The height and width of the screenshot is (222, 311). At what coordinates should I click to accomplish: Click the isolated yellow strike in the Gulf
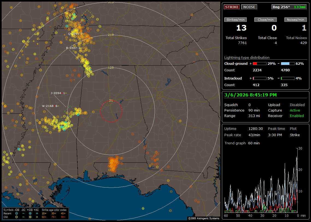pyautogui.click(x=143, y=208)
